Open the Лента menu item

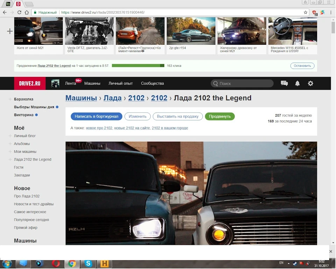[70, 83]
